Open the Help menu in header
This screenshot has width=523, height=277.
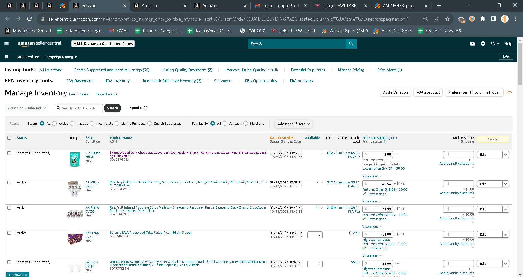[x=508, y=44]
